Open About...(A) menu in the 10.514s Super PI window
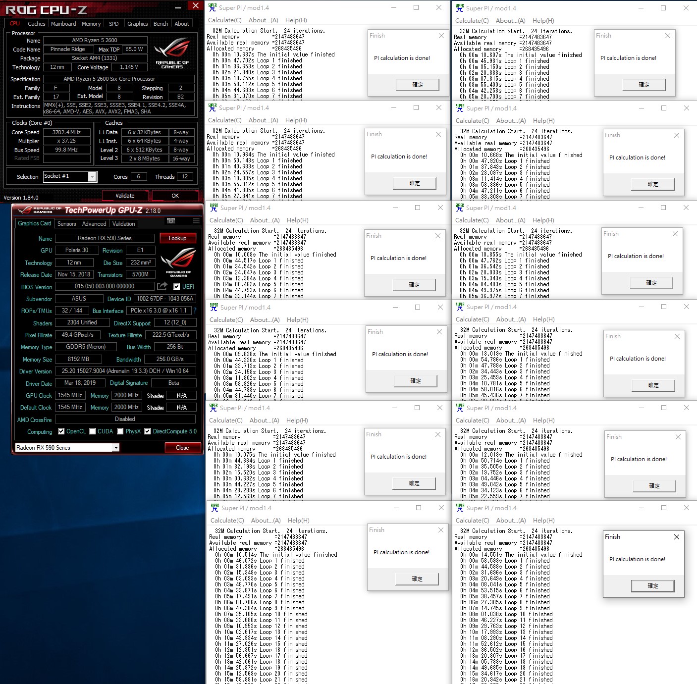The height and width of the screenshot is (684, 697). 266,521
